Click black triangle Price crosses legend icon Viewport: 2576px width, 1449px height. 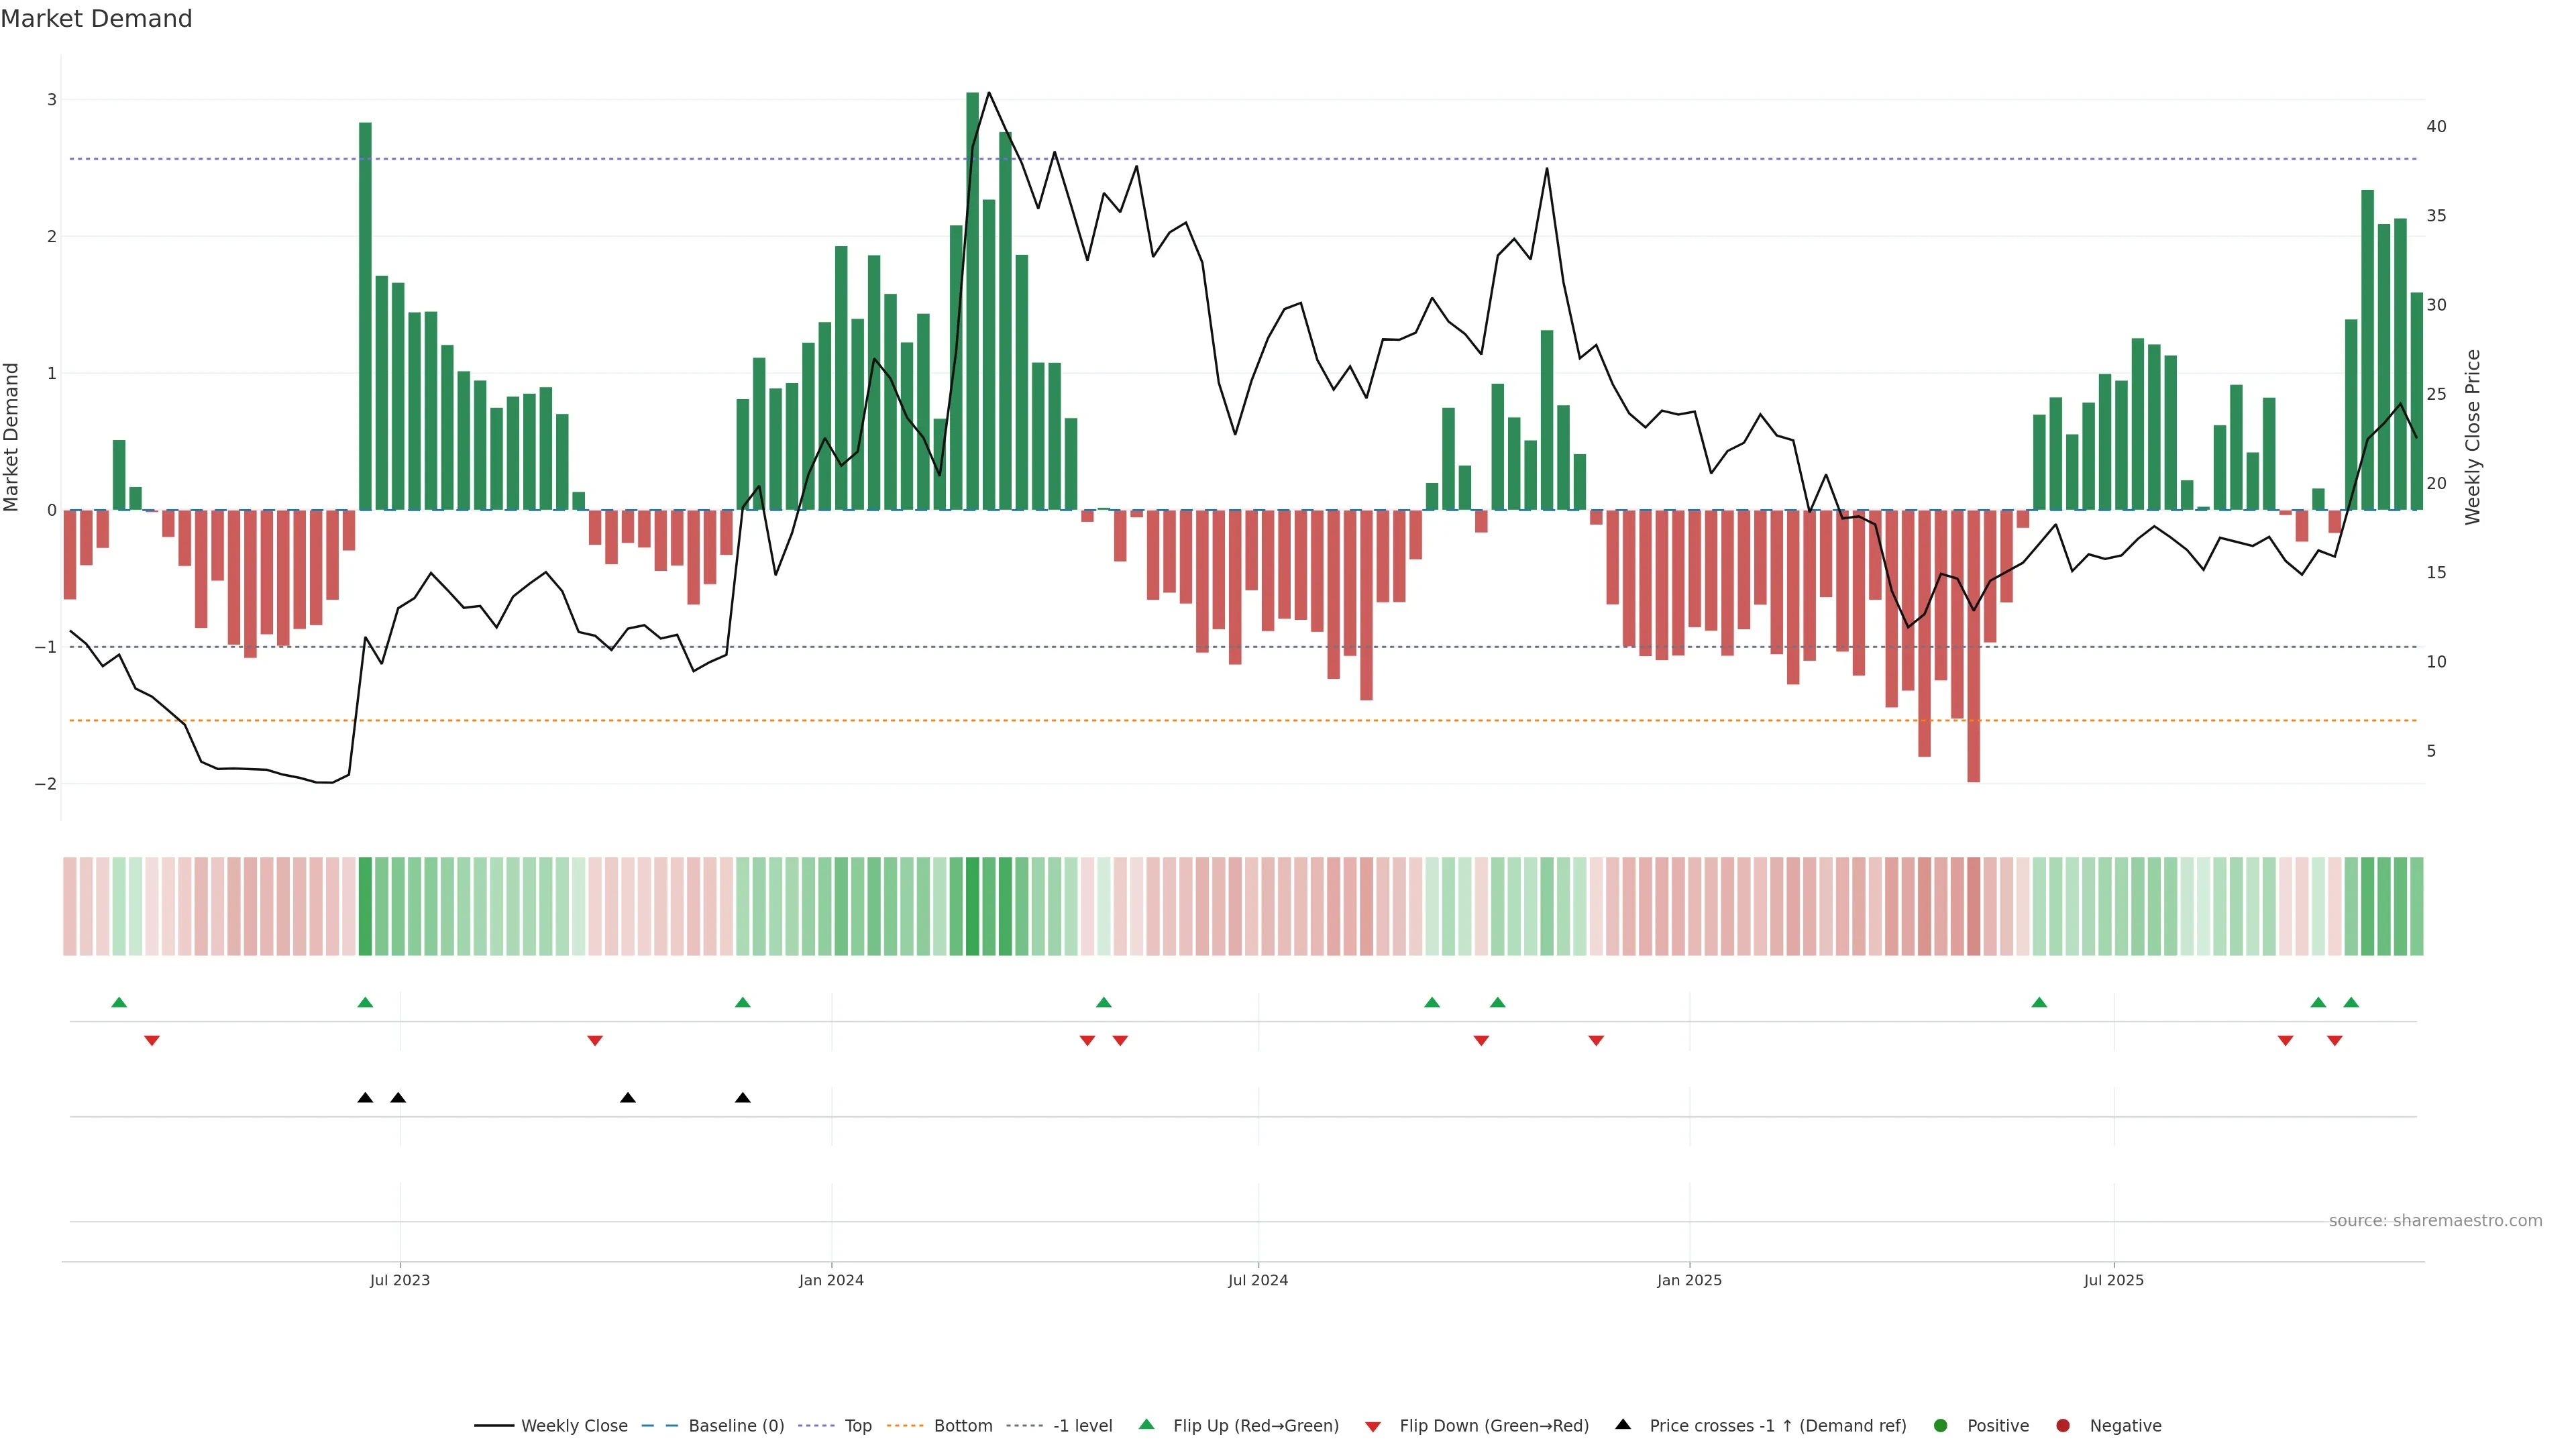1623,1425
